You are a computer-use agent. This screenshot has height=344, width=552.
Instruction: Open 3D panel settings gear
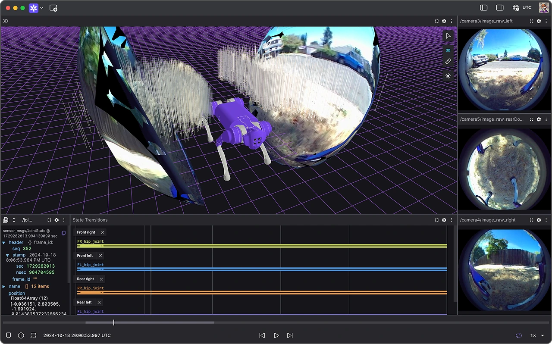click(x=444, y=21)
